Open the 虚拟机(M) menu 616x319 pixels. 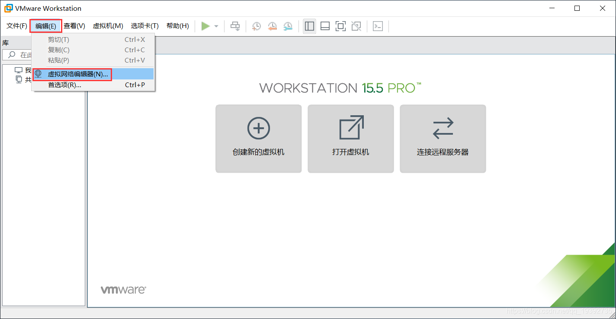(108, 26)
